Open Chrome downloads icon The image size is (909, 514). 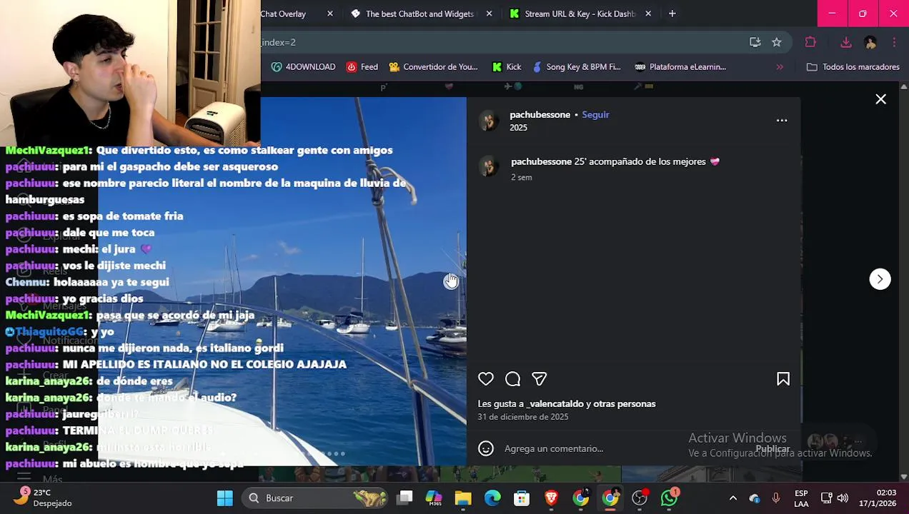pyautogui.click(x=846, y=42)
